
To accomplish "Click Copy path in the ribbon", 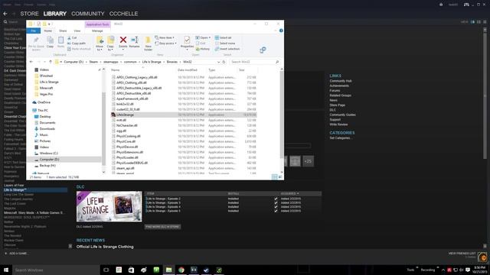I will pyautogui.click(x=77, y=44).
